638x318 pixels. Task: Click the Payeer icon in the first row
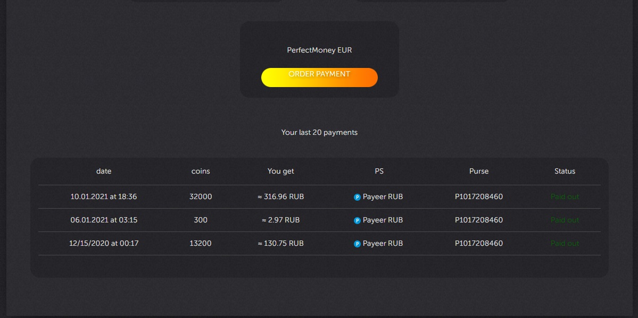(357, 196)
